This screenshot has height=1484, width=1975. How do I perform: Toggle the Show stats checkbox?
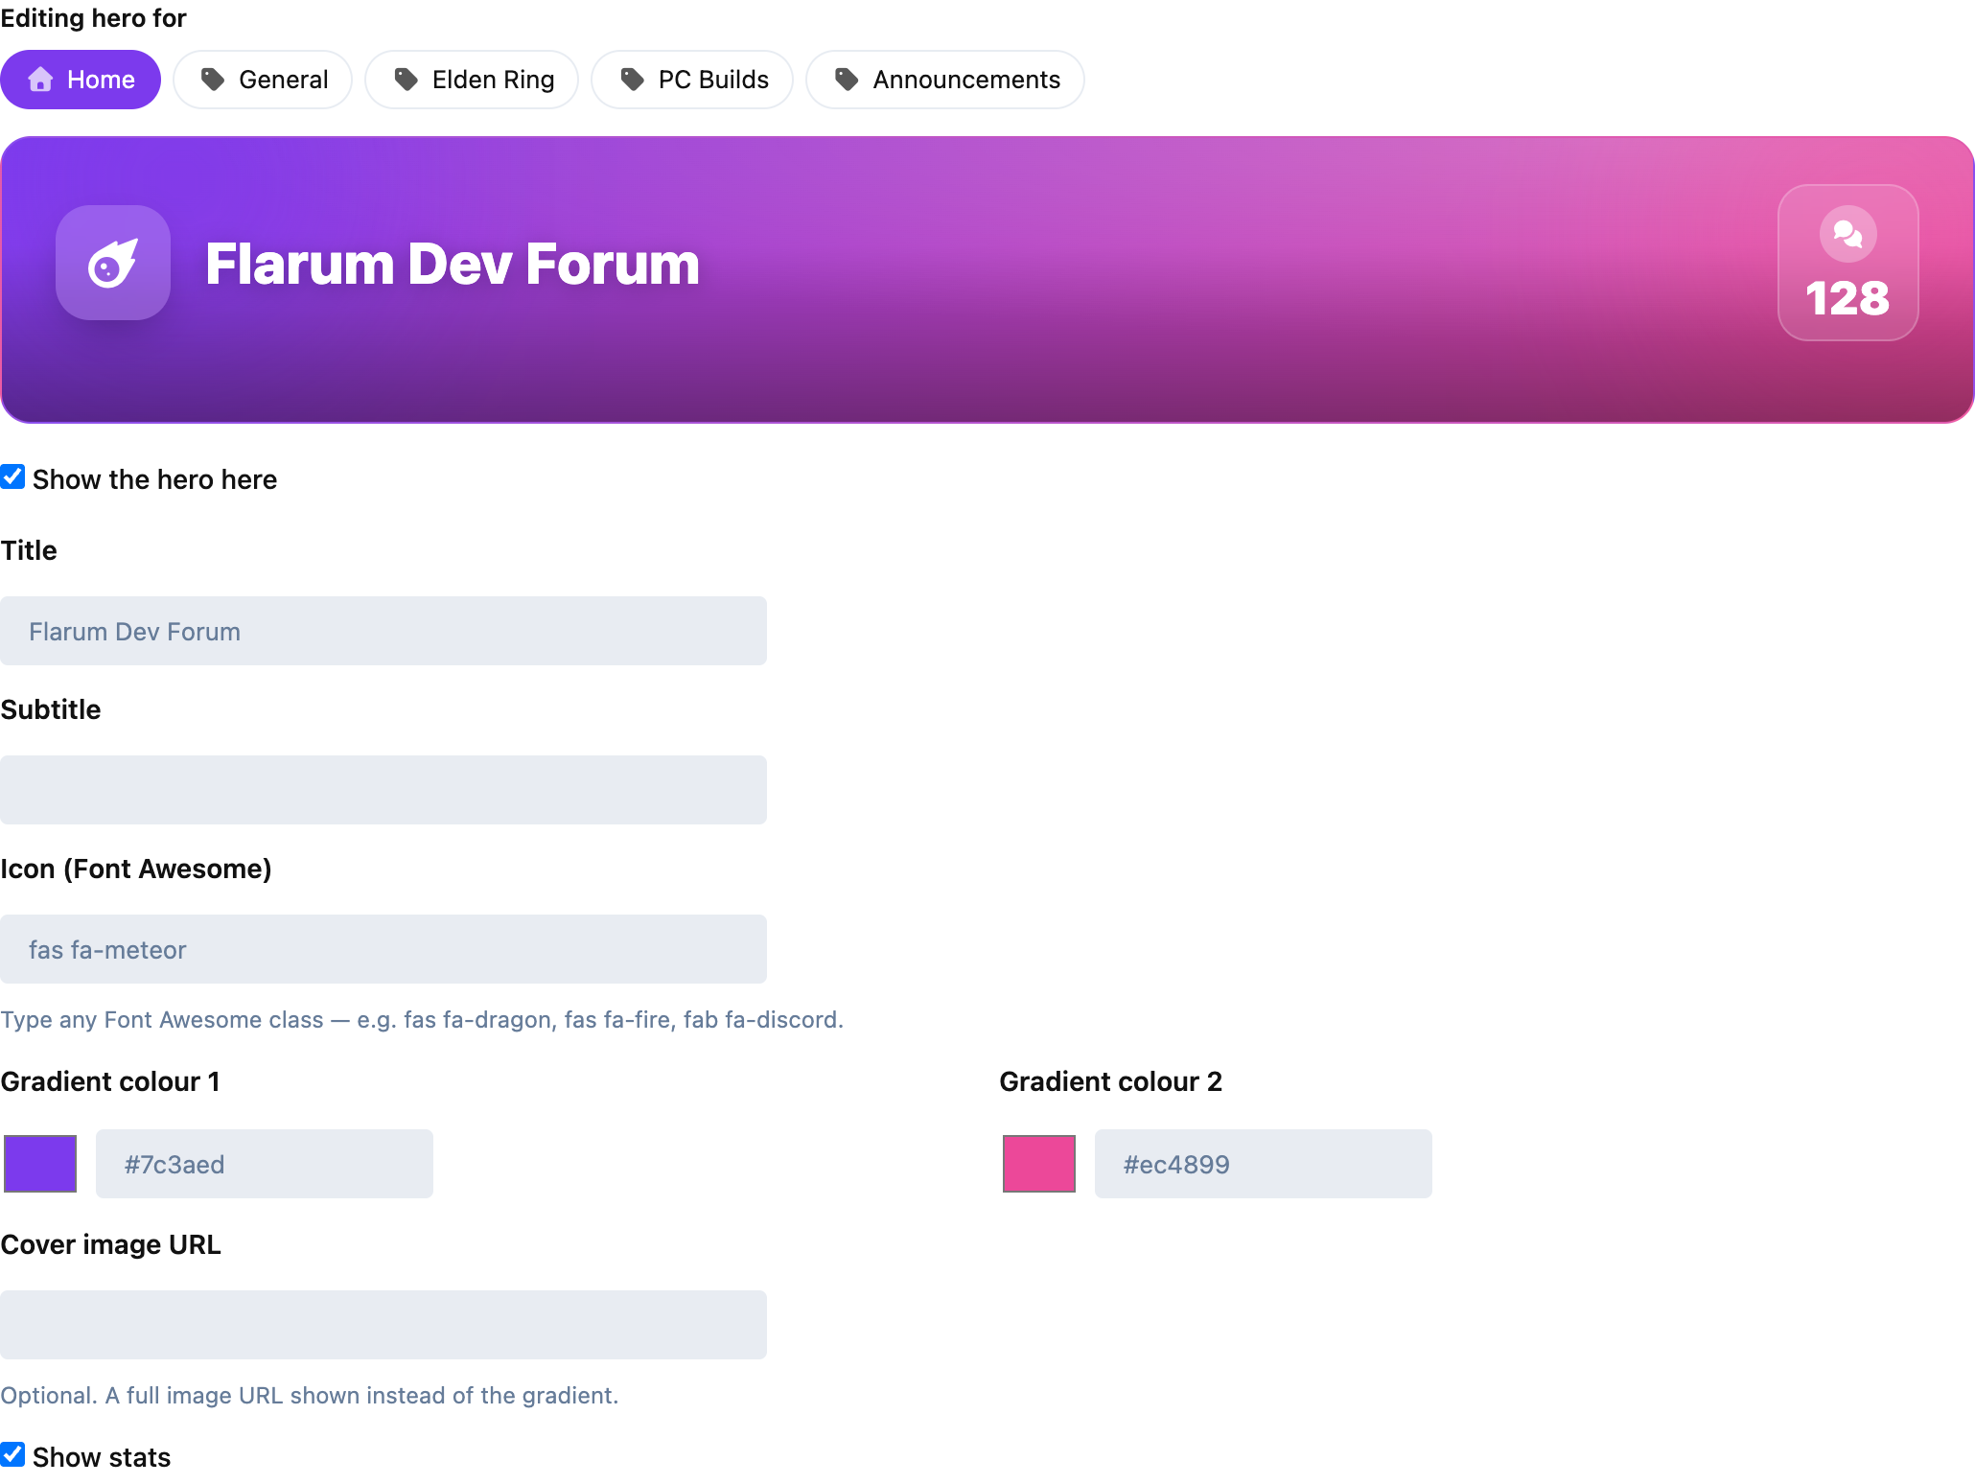[x=12, y=1455]
